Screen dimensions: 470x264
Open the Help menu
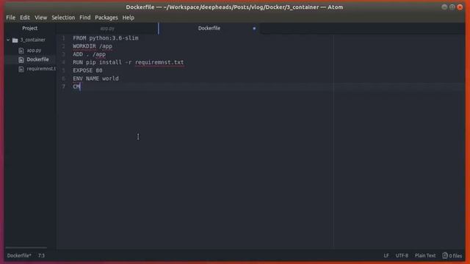pos(129,18)
